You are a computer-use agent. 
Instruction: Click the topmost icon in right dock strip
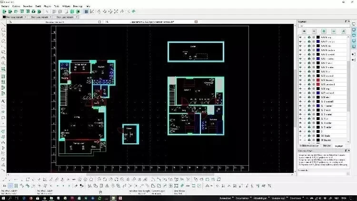click(x=354, y=24)
